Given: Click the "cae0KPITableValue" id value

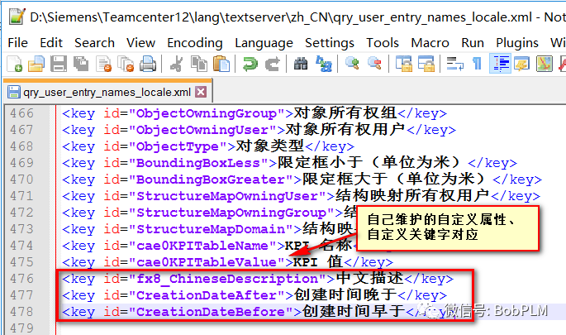Looking at the screenshot, I should coord(207,262).
